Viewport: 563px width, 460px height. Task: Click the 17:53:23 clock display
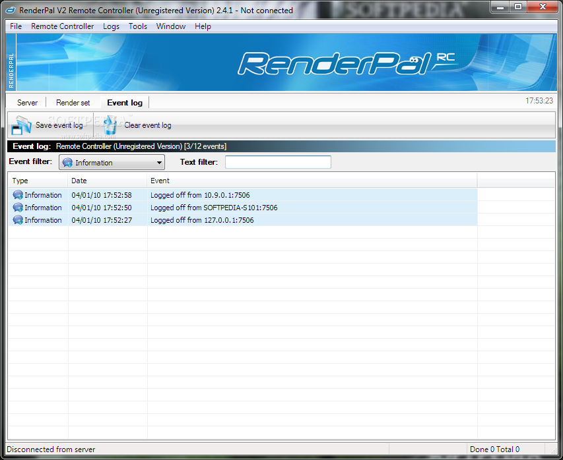click(x=539, y=101)
